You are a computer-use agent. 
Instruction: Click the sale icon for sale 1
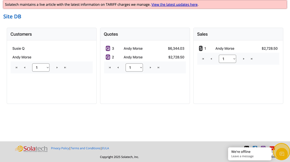pos(201,49)
